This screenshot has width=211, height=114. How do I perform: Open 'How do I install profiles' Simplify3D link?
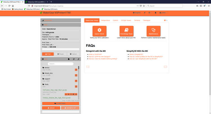pos(146,57)
